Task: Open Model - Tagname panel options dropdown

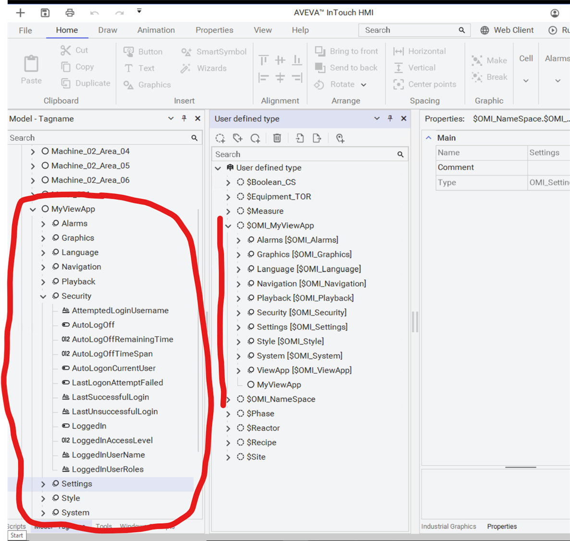Action: (171, 119)
